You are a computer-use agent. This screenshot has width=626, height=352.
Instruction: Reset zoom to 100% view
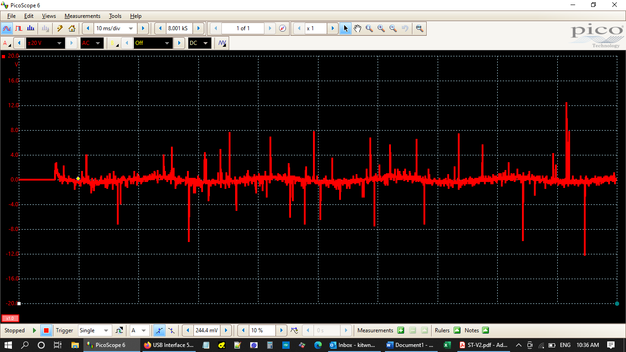pyautogui.click(x=419, y=28)
